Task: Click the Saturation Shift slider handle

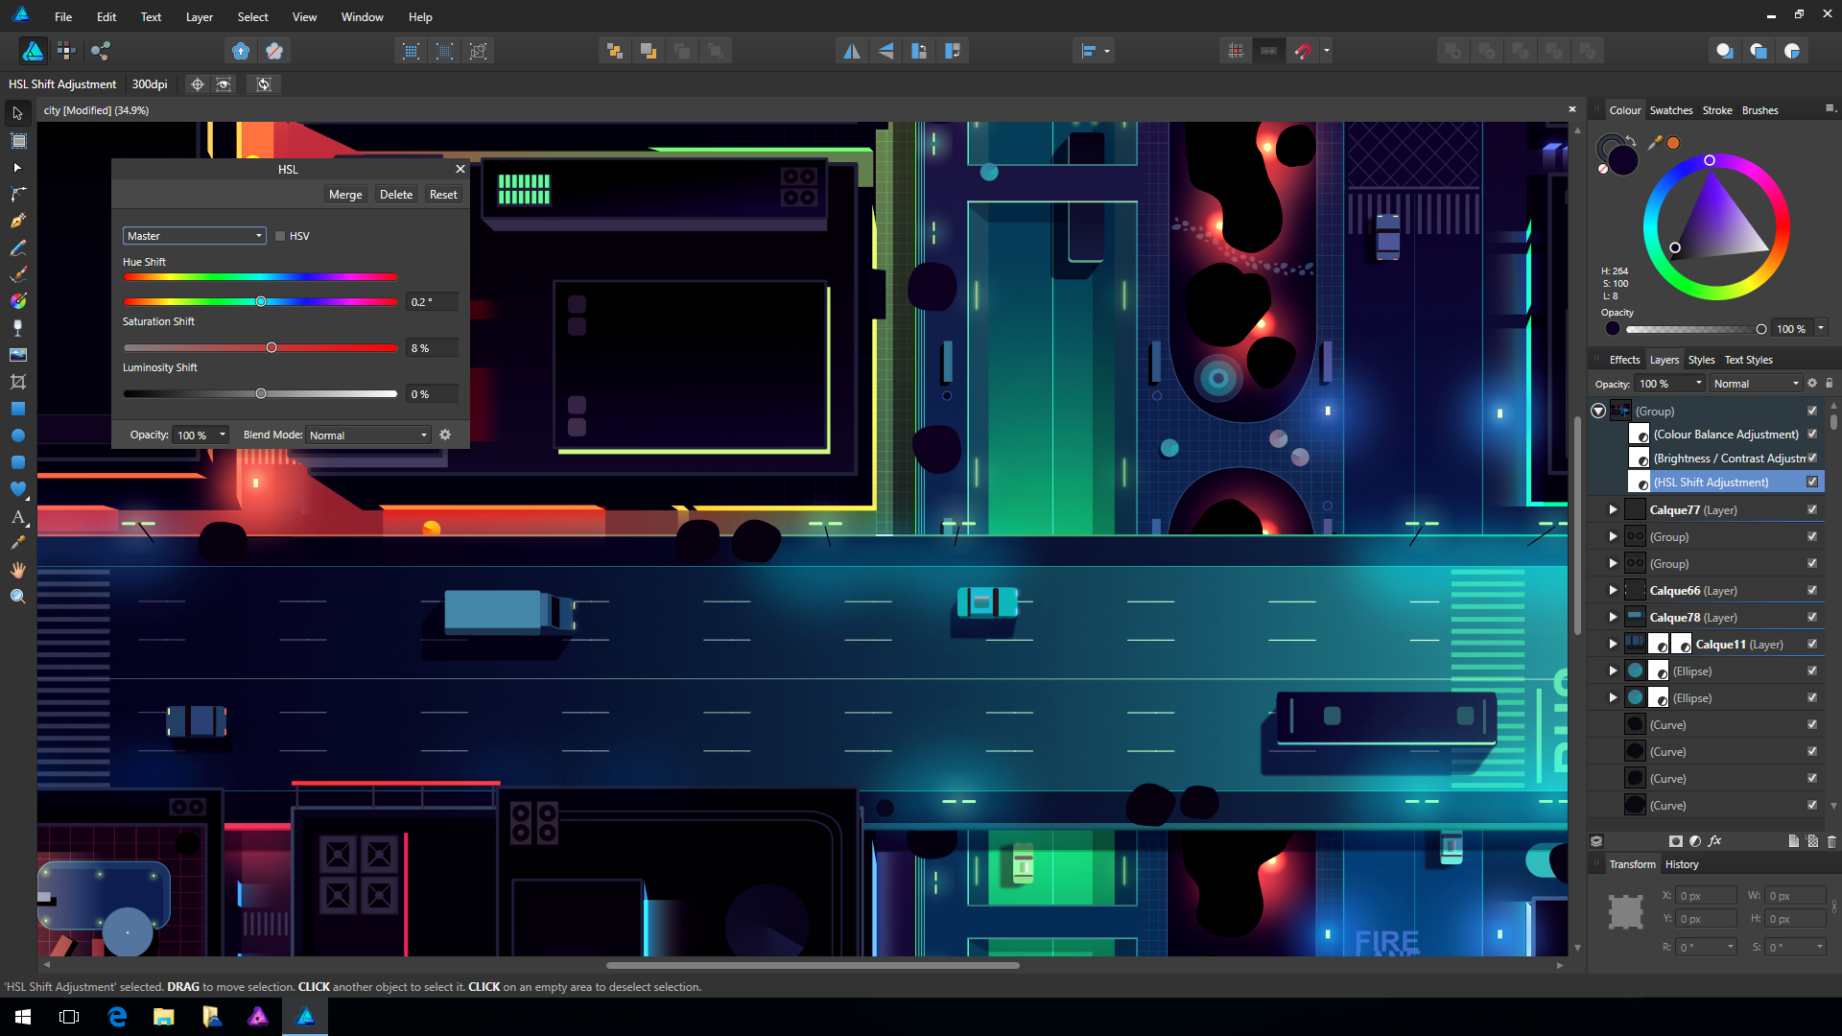Action: (272, 348)
